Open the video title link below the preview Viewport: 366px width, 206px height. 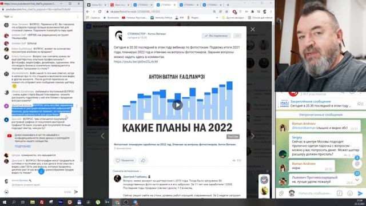pyautogui.click(x=175, y=145)
